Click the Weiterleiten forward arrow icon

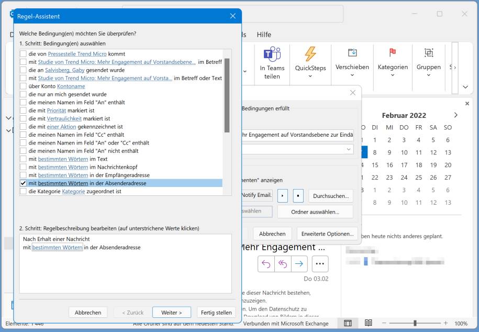pos(299,264)
